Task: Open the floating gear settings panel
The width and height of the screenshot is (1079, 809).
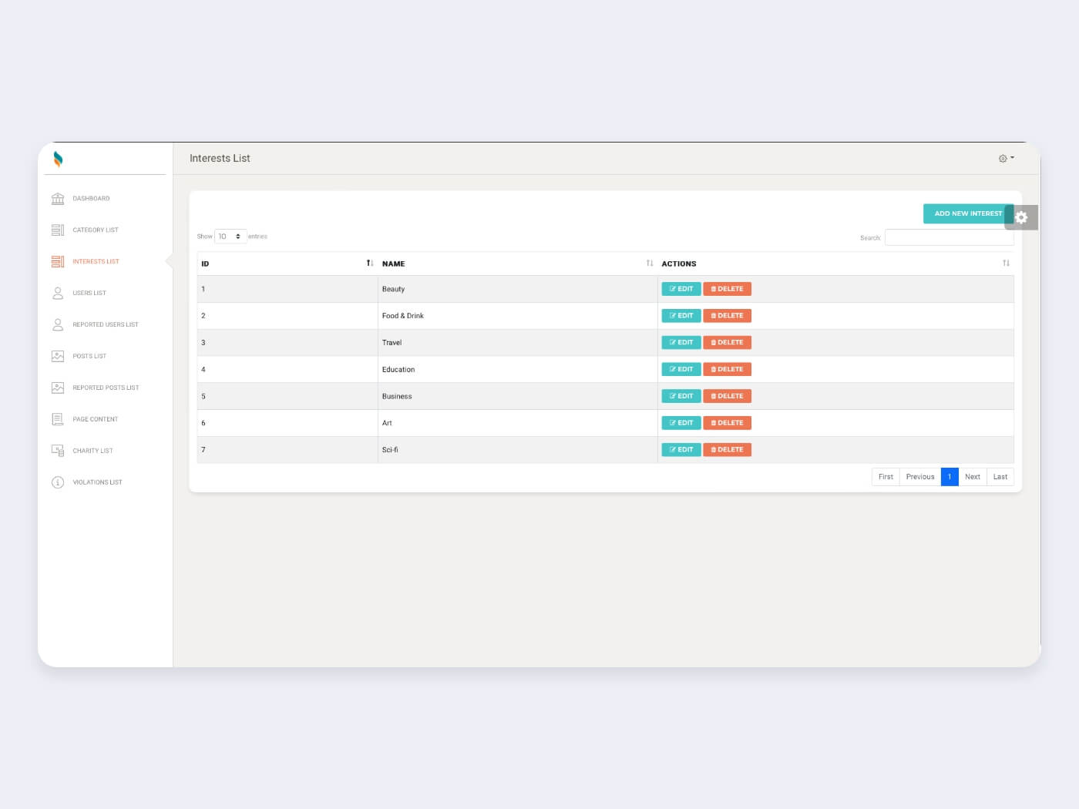Action: [1021, 218]
